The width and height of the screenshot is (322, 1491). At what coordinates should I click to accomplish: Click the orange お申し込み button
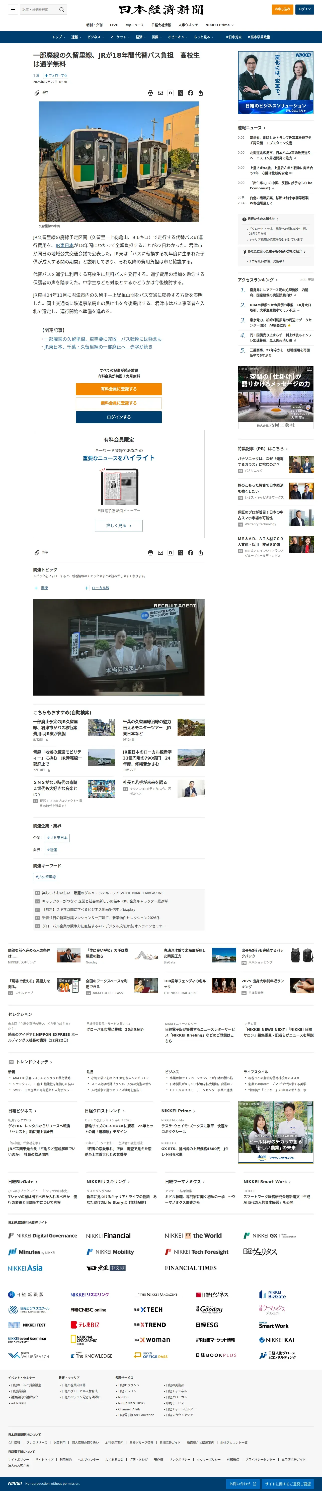283,9
